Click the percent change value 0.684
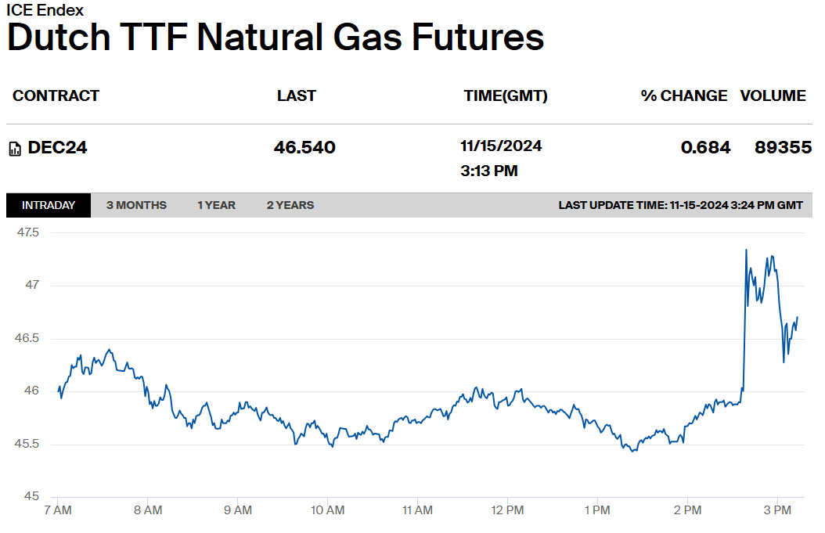The width and height of the screenshot is (825, 533). pyautogui.click(x=705, y=147)
